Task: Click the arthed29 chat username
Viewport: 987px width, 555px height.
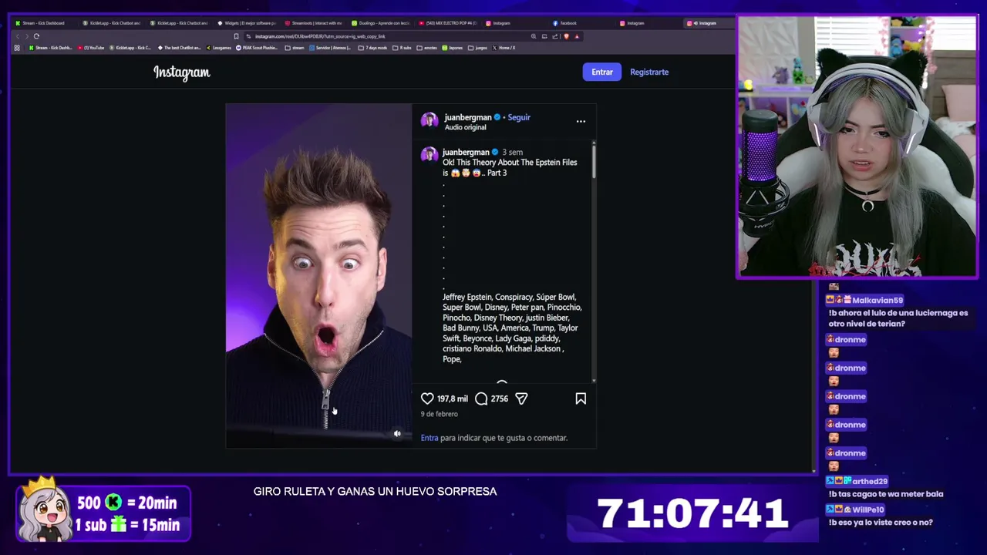Action: [x=870, y=481]
